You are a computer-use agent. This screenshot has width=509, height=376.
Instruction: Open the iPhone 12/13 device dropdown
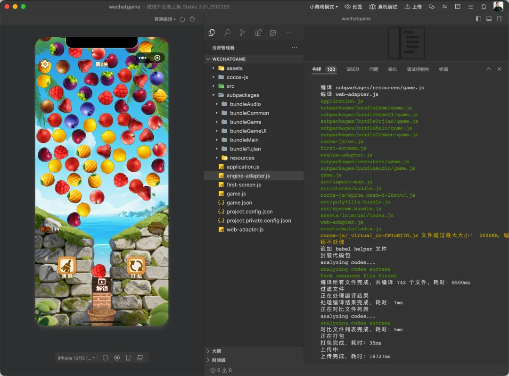click(x=76, y=358)
